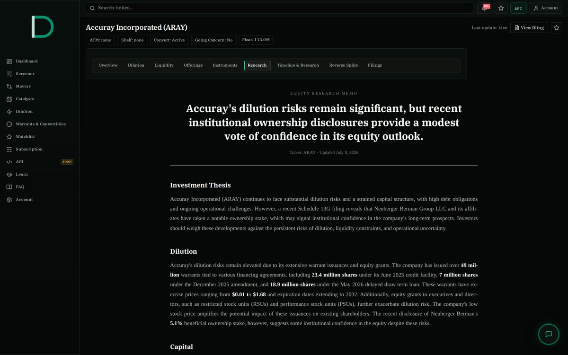The height and width of the screenshot is (355, 568).
Task: Click Ticker: ARAY updated date line
Action: coord(324,152)
